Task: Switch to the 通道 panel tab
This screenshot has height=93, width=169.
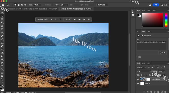Action: pos(144,63)
